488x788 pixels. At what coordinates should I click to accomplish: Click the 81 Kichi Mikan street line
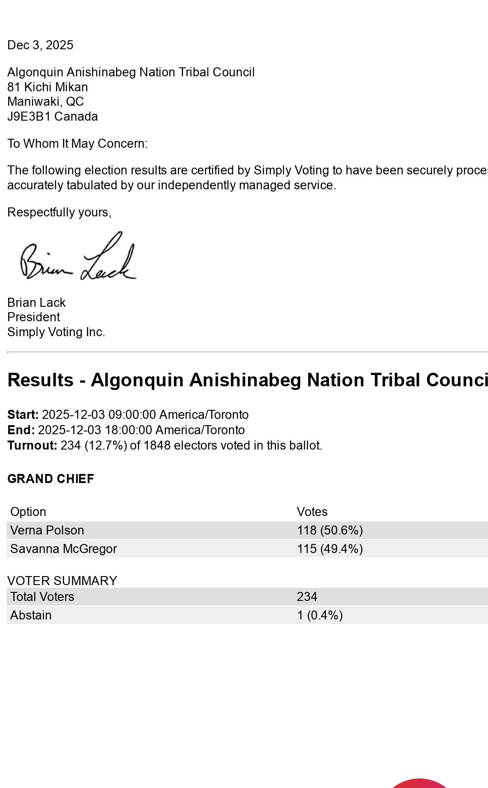(47, 87)
